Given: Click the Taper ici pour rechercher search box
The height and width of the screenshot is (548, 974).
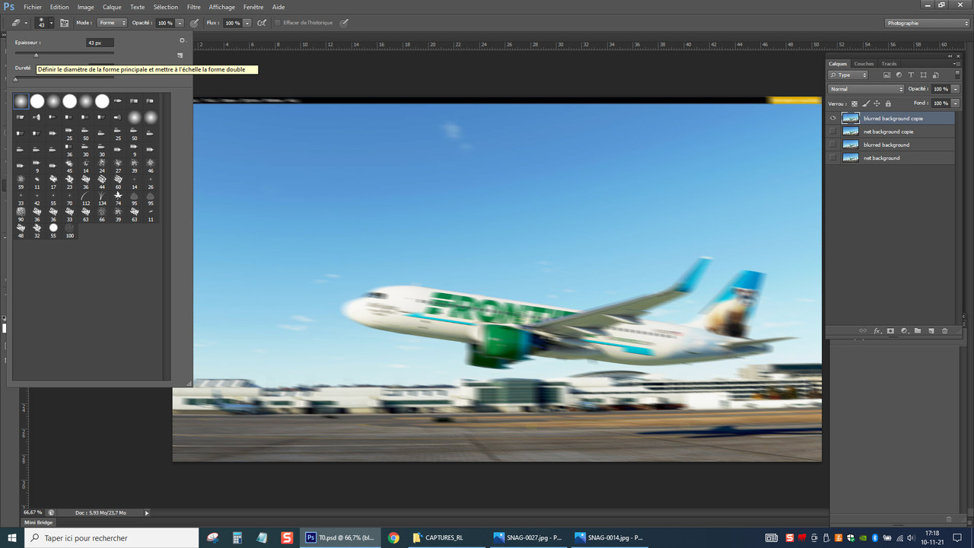Looking at the screenshot, I should tap(112, 537).
